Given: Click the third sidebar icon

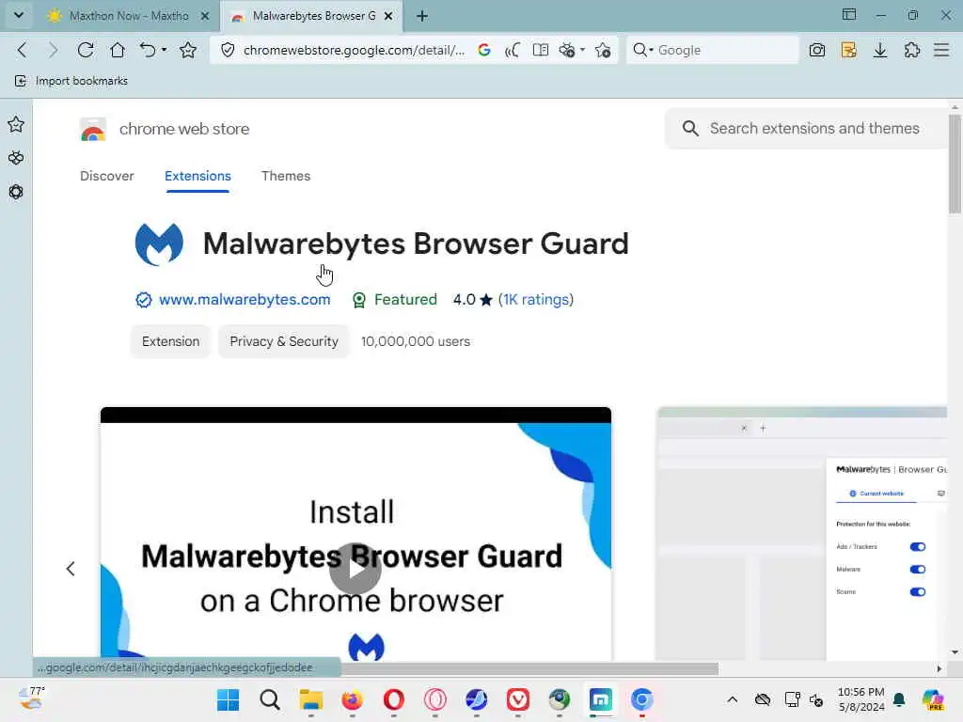Looking at the screenshot, I should tap(16, 192).
